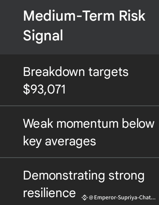Select the Demonstrating strong row text

pos(84,175)
